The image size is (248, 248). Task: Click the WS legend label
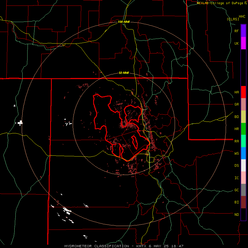(236, 153)
